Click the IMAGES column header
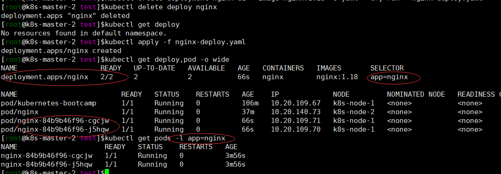501x174 pixels. [x=329, y=68]
